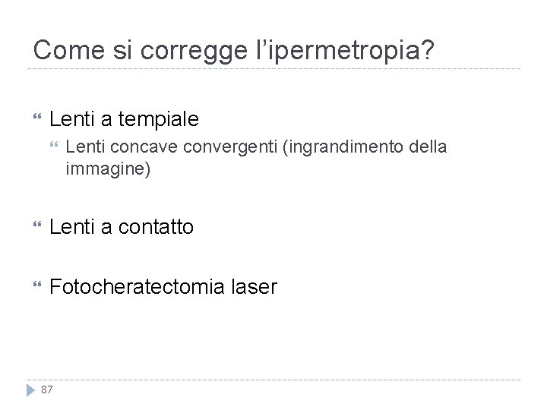
Task: Click the bullet icon before Lenti a tempiale
Action: tap(36, 119)
